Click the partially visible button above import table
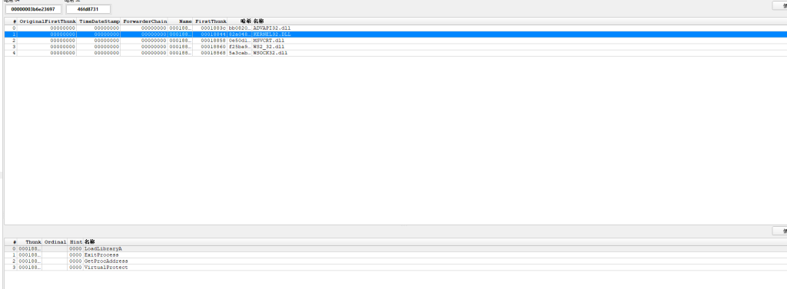This screenshot has width=787, height=289. [779, 6]
